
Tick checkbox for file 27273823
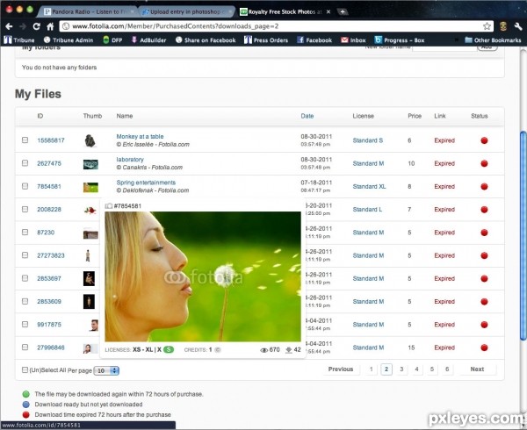pyautogui.click(x=25, y=255)
